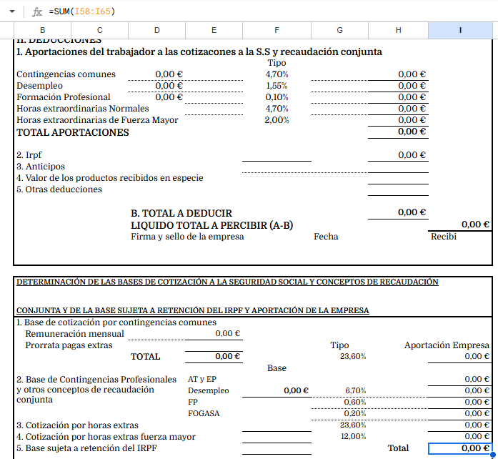Select column B header

pos(43,30)
